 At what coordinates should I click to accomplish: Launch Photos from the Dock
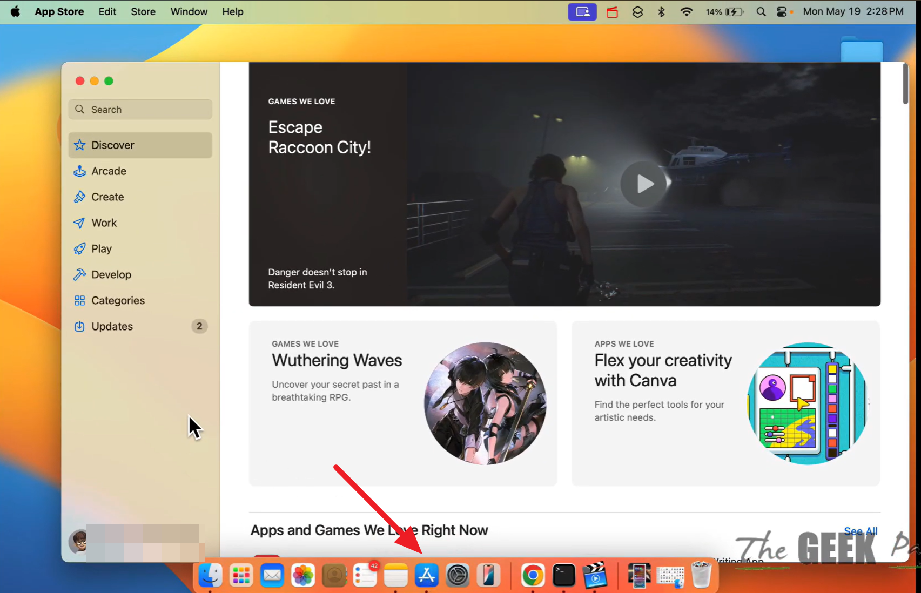coord(303,576)
